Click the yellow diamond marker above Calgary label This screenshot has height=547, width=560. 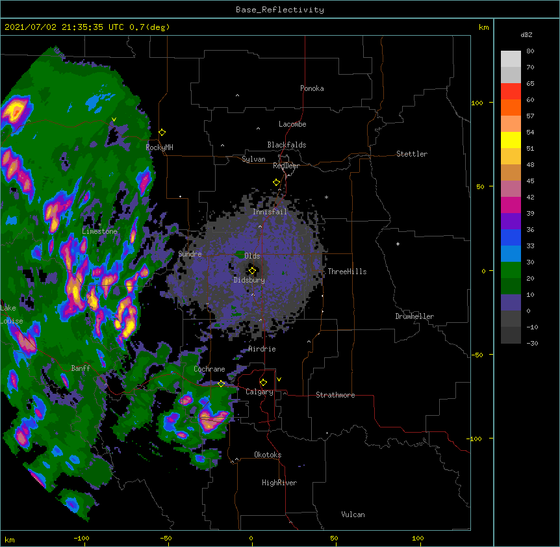[x=263, y=383]
